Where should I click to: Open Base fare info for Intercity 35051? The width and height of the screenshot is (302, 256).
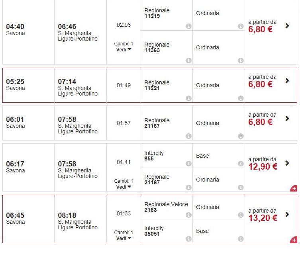[x=241, y=239]
